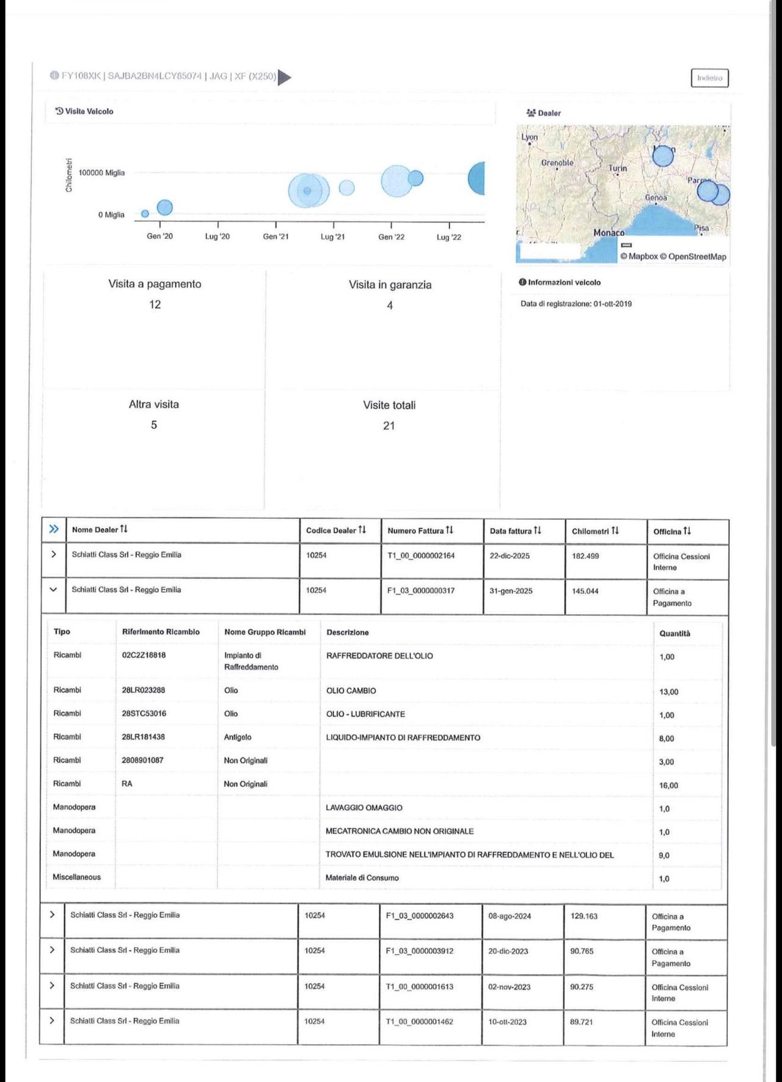The image size is (782, 1082).
Task: Click the Indietro back button
Action: click(x=709, y=78)
